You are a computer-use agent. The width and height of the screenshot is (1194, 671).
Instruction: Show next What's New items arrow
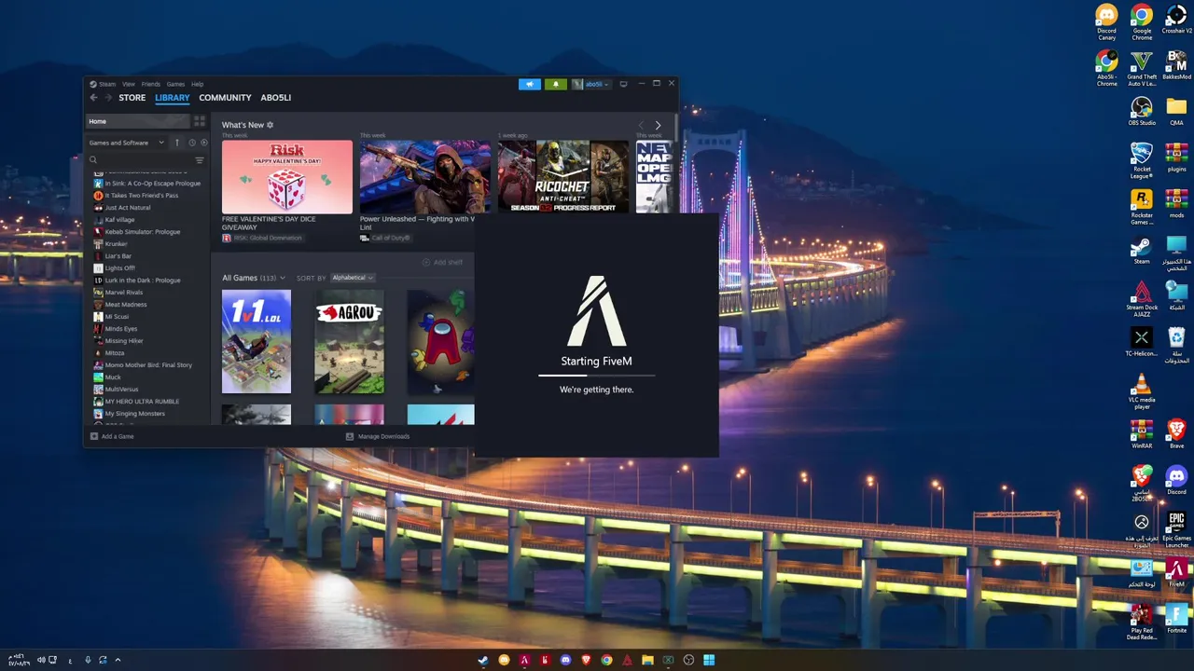[658, 125]
